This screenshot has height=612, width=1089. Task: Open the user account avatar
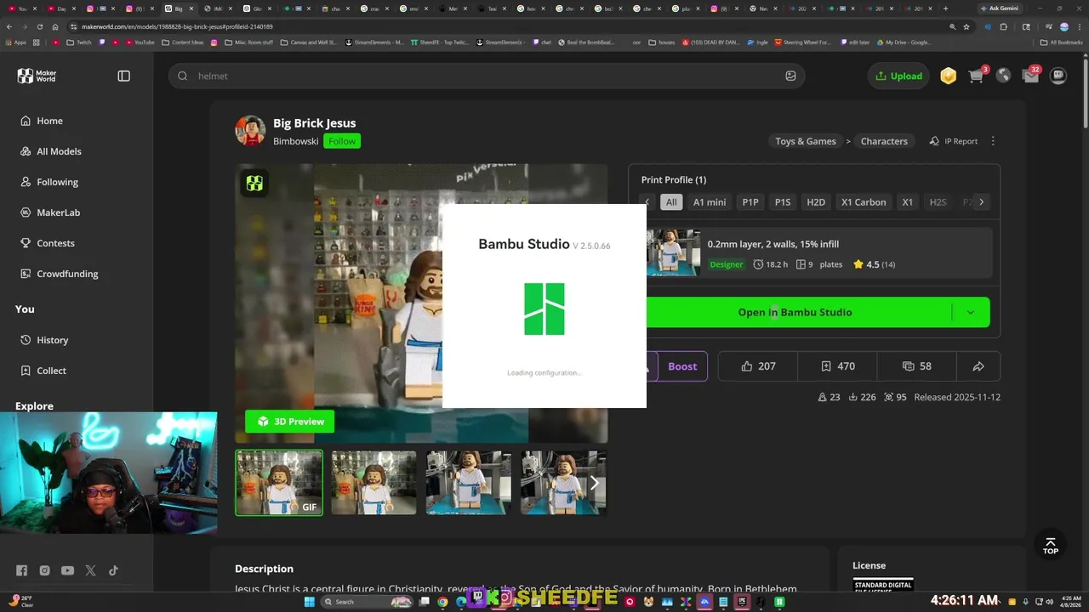[1058, 76]
